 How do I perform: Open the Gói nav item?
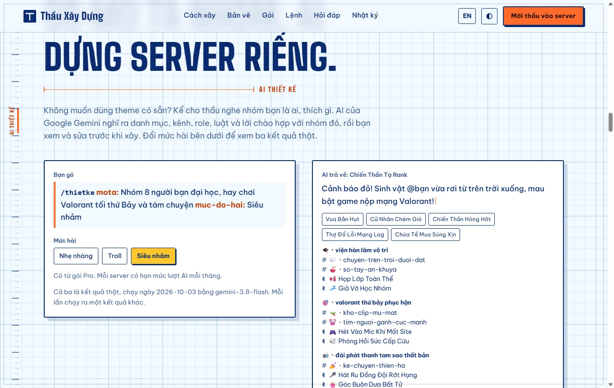[268, 15]
